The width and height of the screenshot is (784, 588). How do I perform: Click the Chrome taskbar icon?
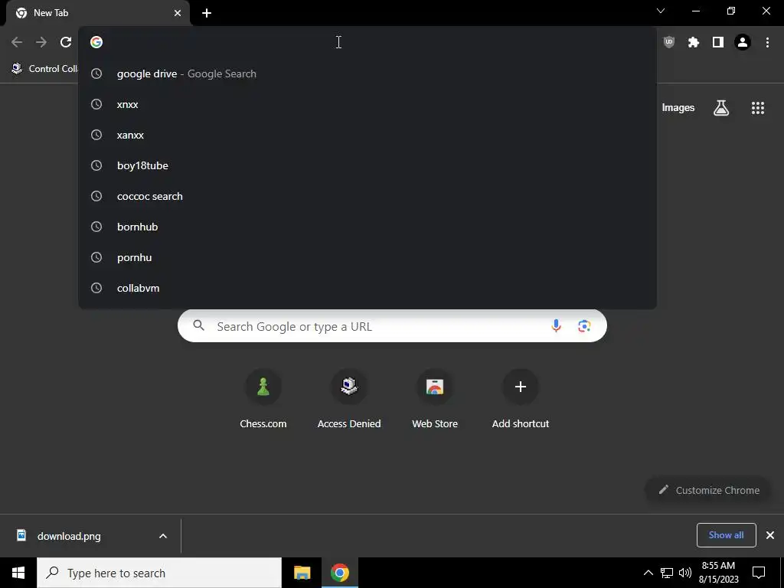point(339,573)
